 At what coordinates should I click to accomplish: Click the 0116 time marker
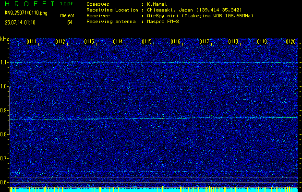175,42
